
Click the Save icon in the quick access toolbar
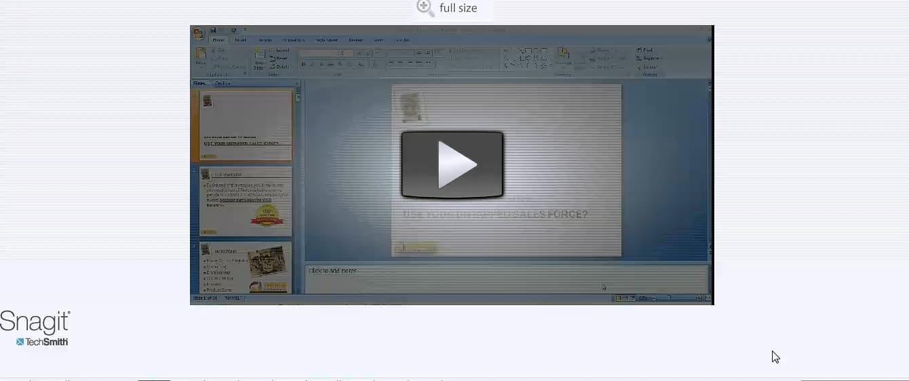tap(213, 30)
